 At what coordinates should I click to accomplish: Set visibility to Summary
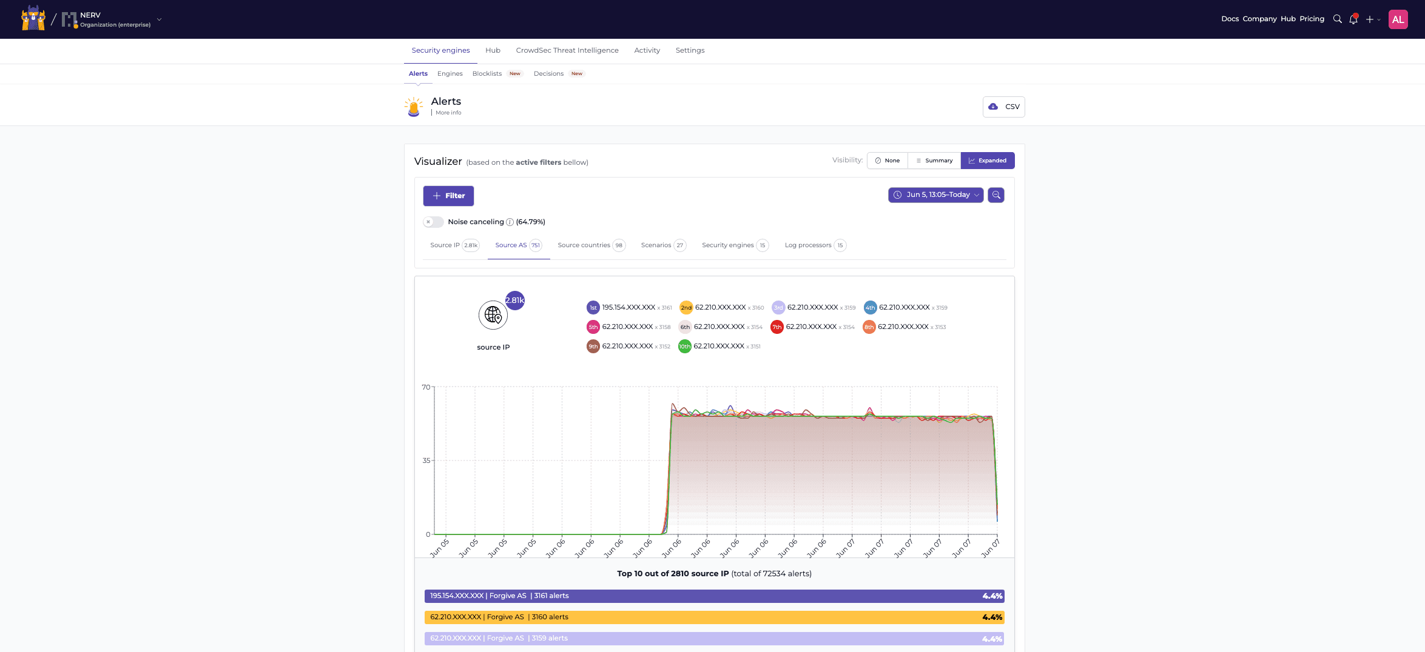[934, 161]
